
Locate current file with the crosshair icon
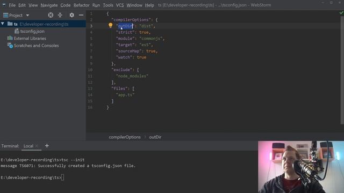(51, 15)
